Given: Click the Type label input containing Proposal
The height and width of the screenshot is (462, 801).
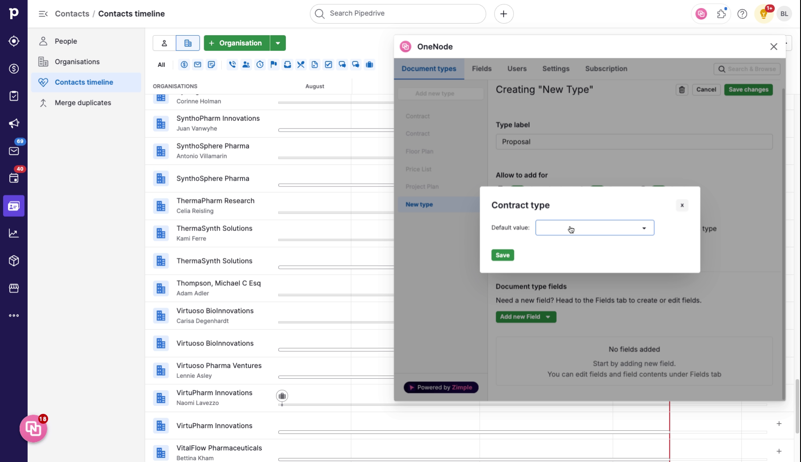Looking at the screenshot, I should pos(634,142).
